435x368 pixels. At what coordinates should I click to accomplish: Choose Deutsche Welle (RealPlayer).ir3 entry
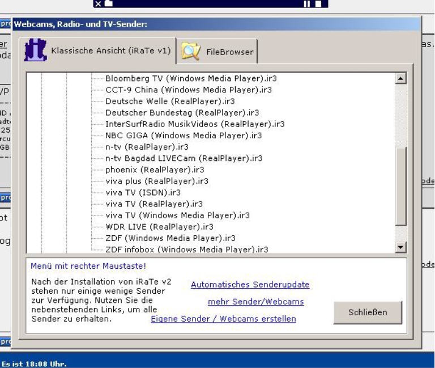point(170,101)
